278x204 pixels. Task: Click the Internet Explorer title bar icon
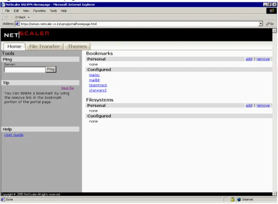(x=3, y=4)
